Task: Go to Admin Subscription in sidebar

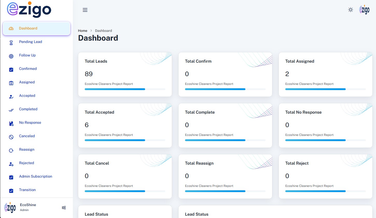Action: click(36, 176)
